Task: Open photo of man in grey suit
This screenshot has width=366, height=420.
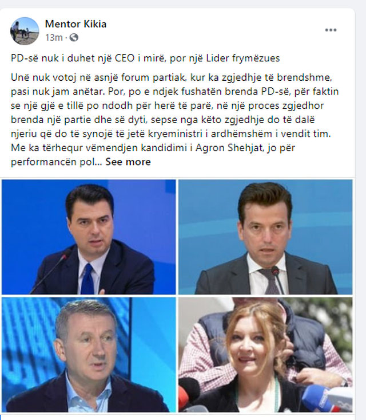Action: [x=265, y=237]
